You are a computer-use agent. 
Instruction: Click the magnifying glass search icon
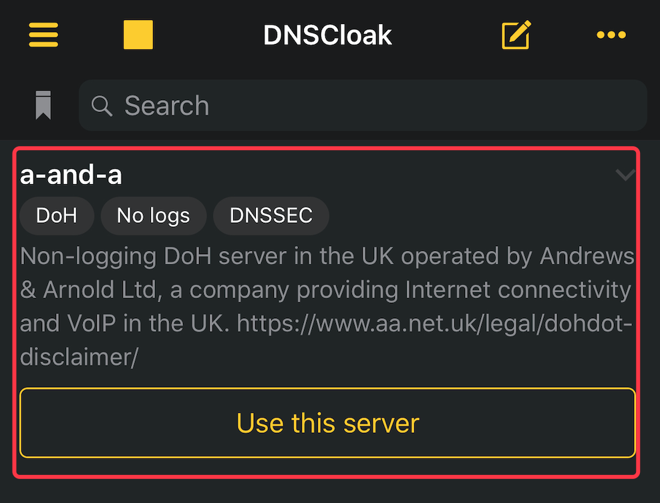tap(102, 105)
